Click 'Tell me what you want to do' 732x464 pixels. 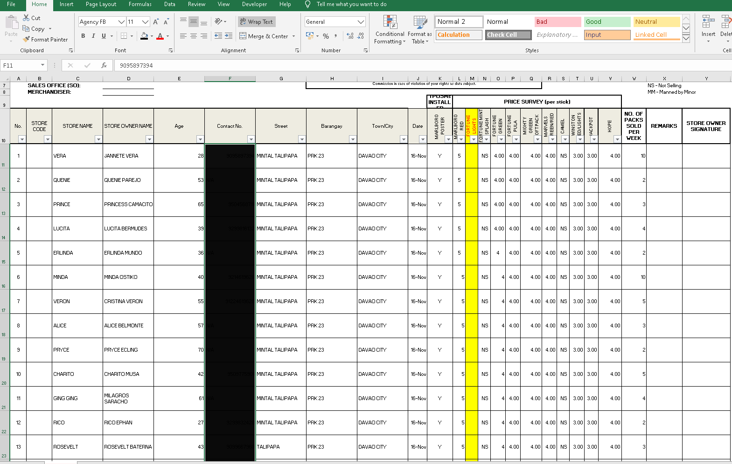(351, 4)
